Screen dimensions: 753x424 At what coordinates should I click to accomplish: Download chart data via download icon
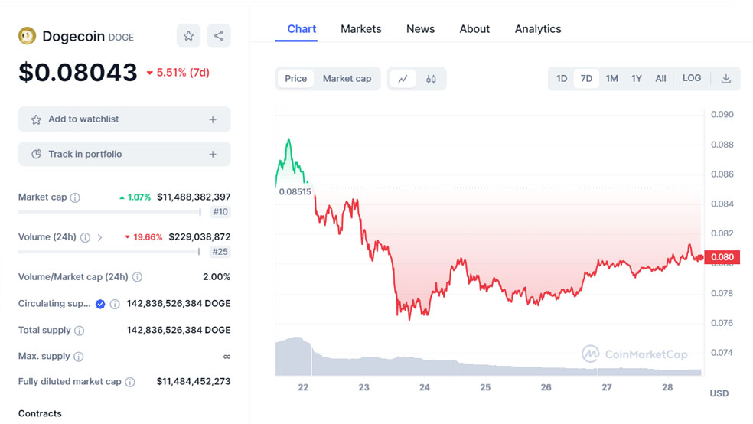pos(725,79)
